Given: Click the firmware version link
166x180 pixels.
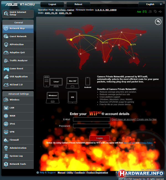Looking at the screenshot, I should (x=106, y=10).
